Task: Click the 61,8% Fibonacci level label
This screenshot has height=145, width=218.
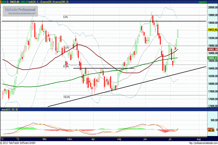Action: pos(66,66)
